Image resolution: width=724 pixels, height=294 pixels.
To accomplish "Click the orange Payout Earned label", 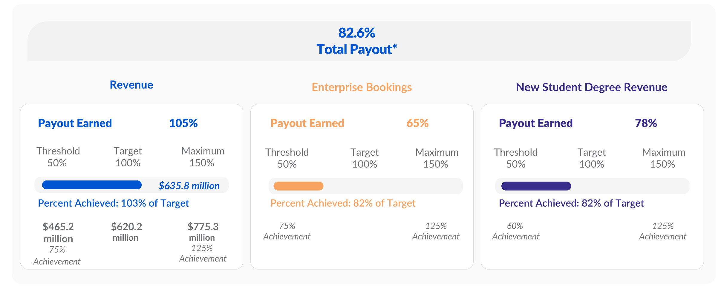I will point(307,123).
